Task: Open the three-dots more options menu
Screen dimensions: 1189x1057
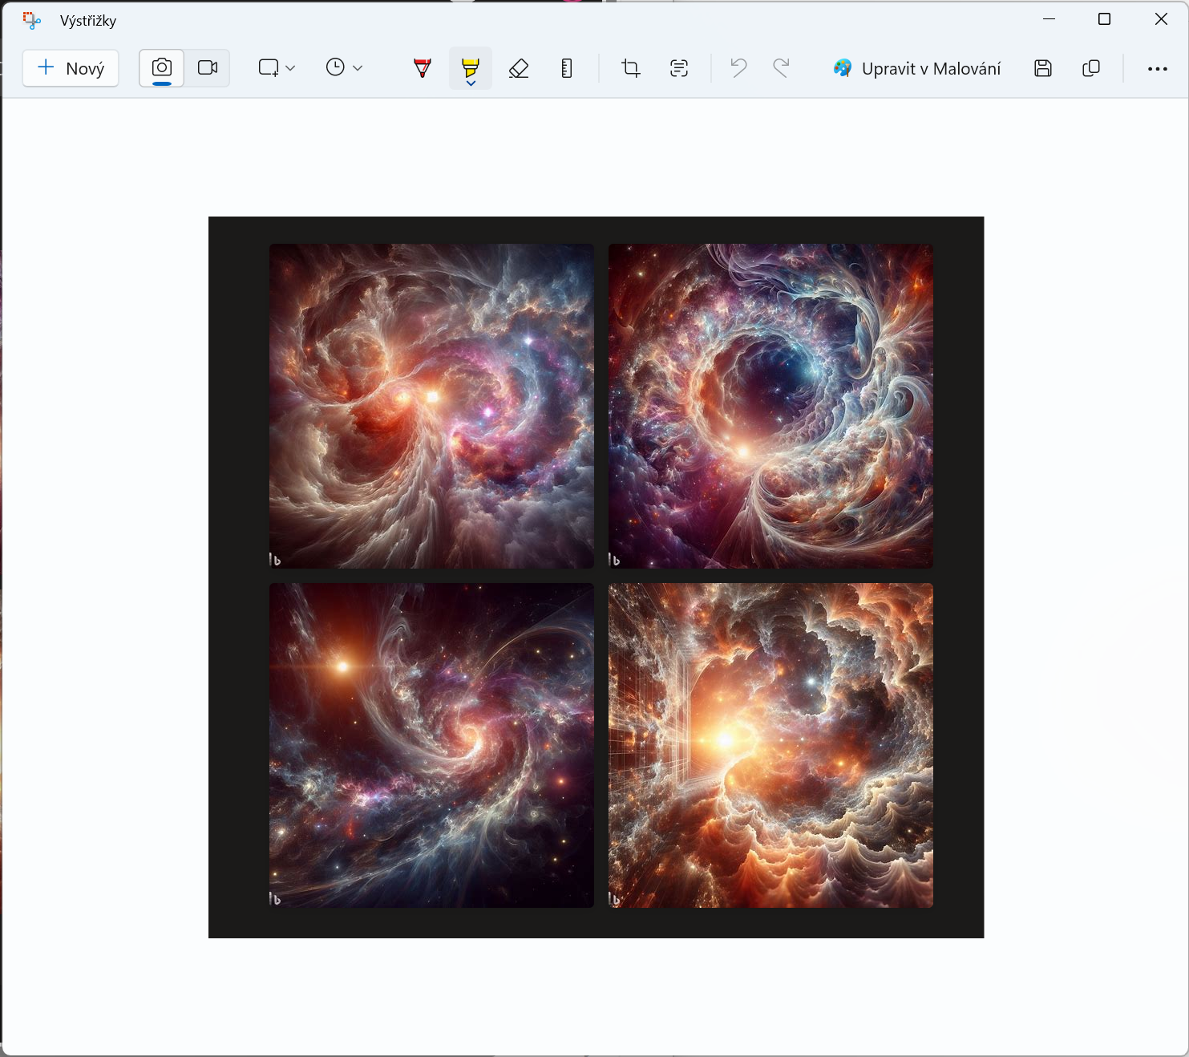Action: tap(1158, 68)
